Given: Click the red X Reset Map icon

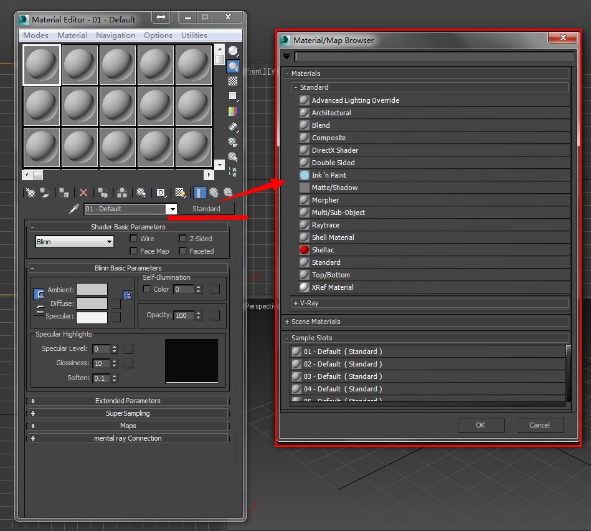Looking at the screenshot, I should [x=83, y=193].
